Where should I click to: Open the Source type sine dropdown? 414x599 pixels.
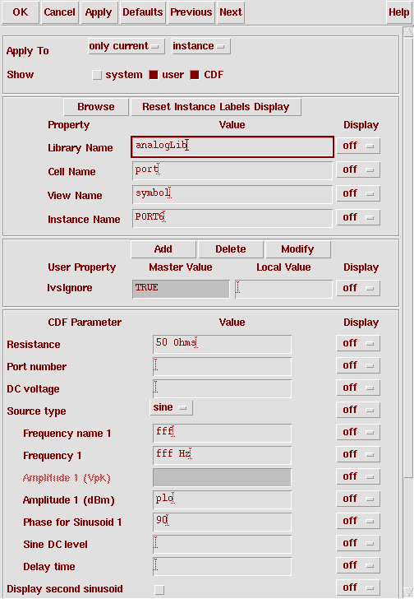click(x=172, y=407)
